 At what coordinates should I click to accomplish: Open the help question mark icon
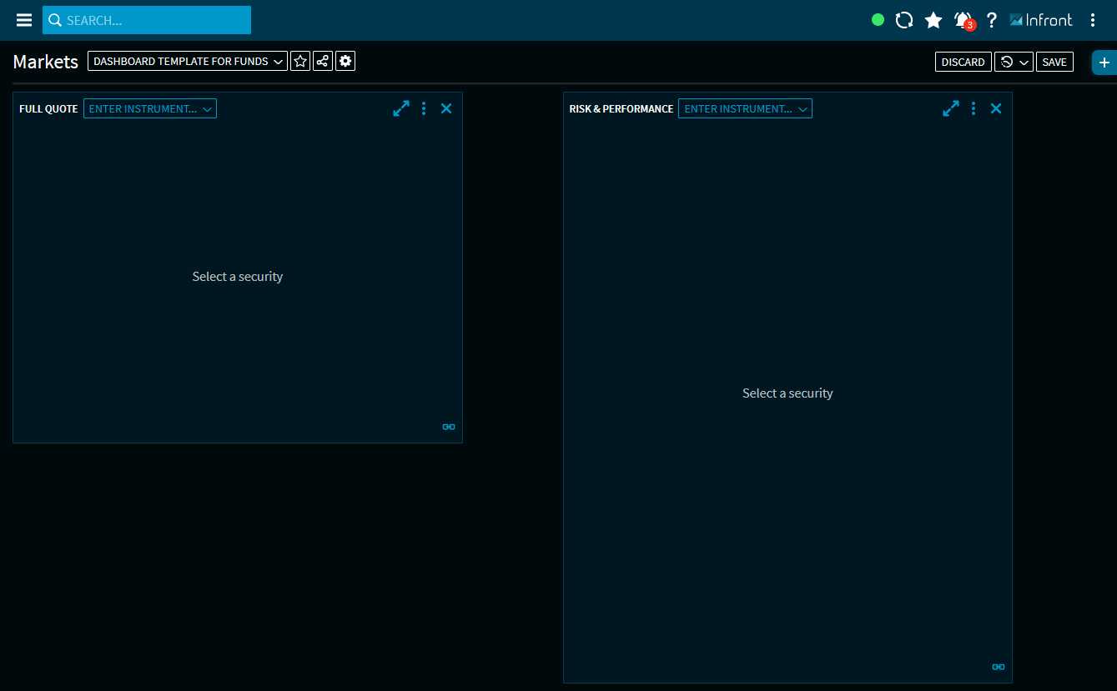[x=991, y=20]
